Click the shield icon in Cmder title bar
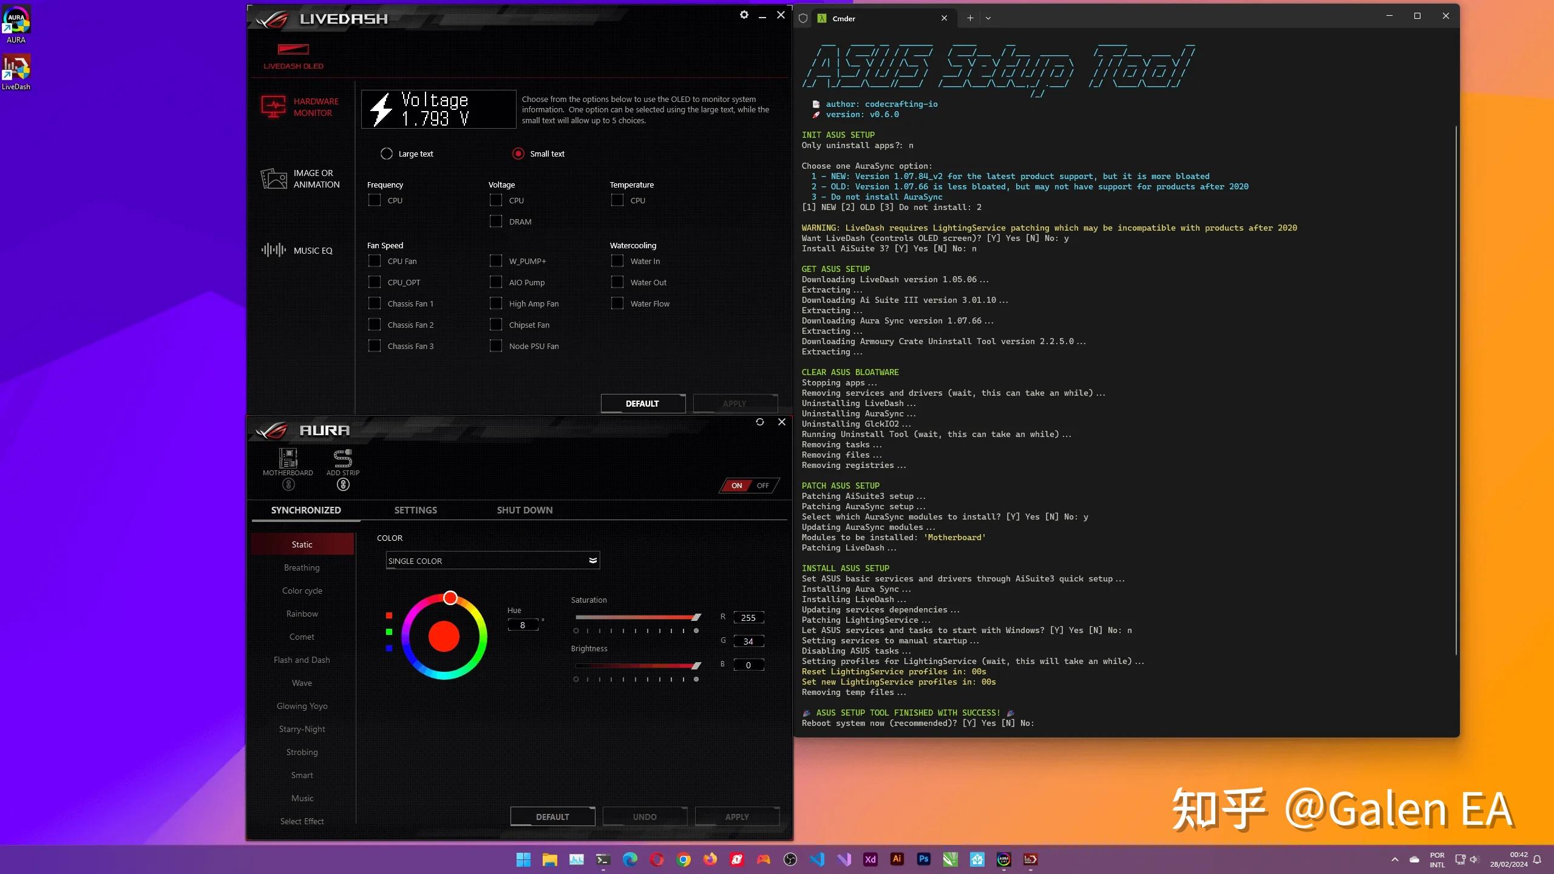1554x874 pixels. [803, 18]
